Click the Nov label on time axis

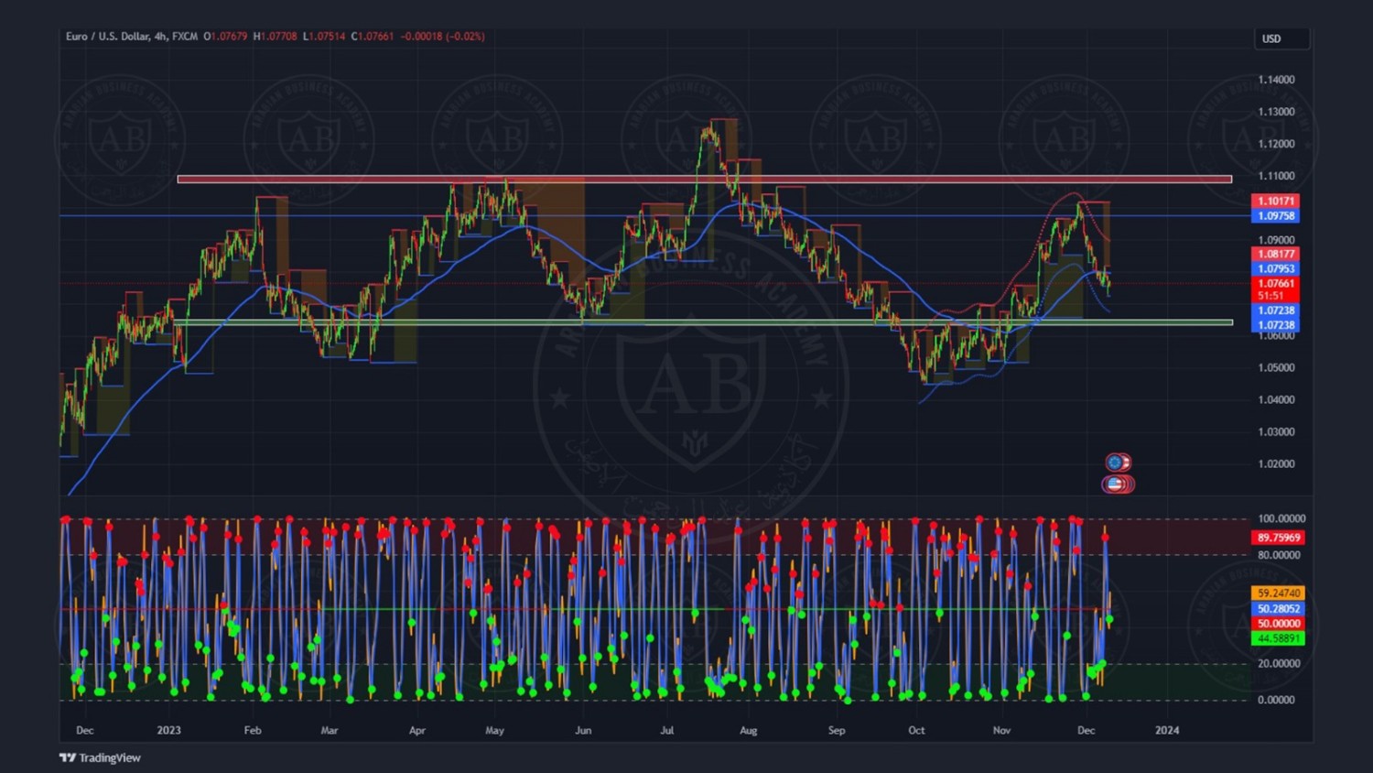coord(1001,731)
